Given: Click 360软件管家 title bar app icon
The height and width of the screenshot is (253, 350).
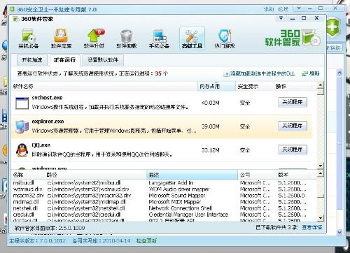Looking at the screenshot, I should point(15,19).
